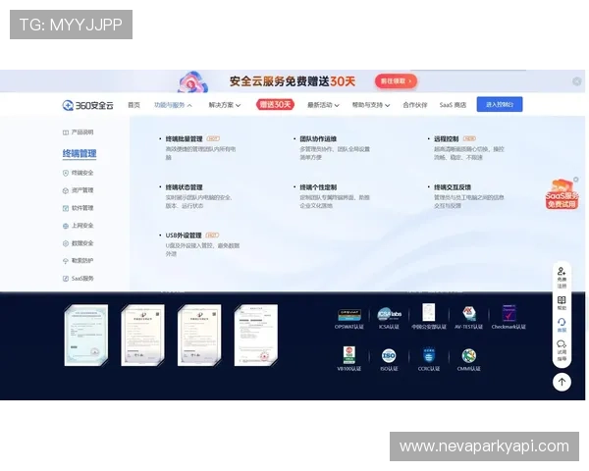Open 产品说明 in the sidebar

pos(78,132)
